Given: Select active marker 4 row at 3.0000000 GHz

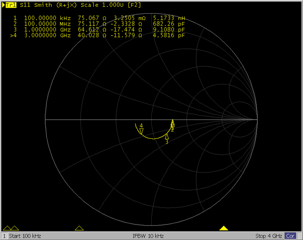Looking at the screenshot, I should coord(98,35).
